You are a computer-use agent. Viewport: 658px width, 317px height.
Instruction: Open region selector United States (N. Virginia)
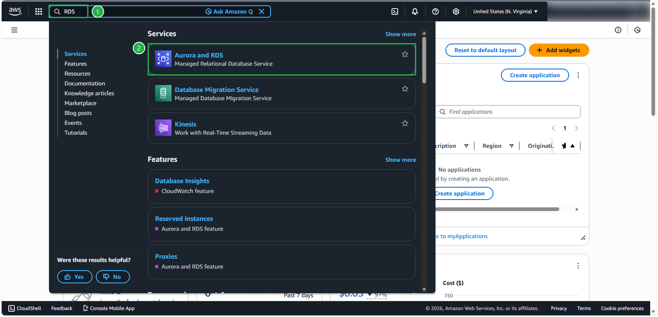point(505,11)
